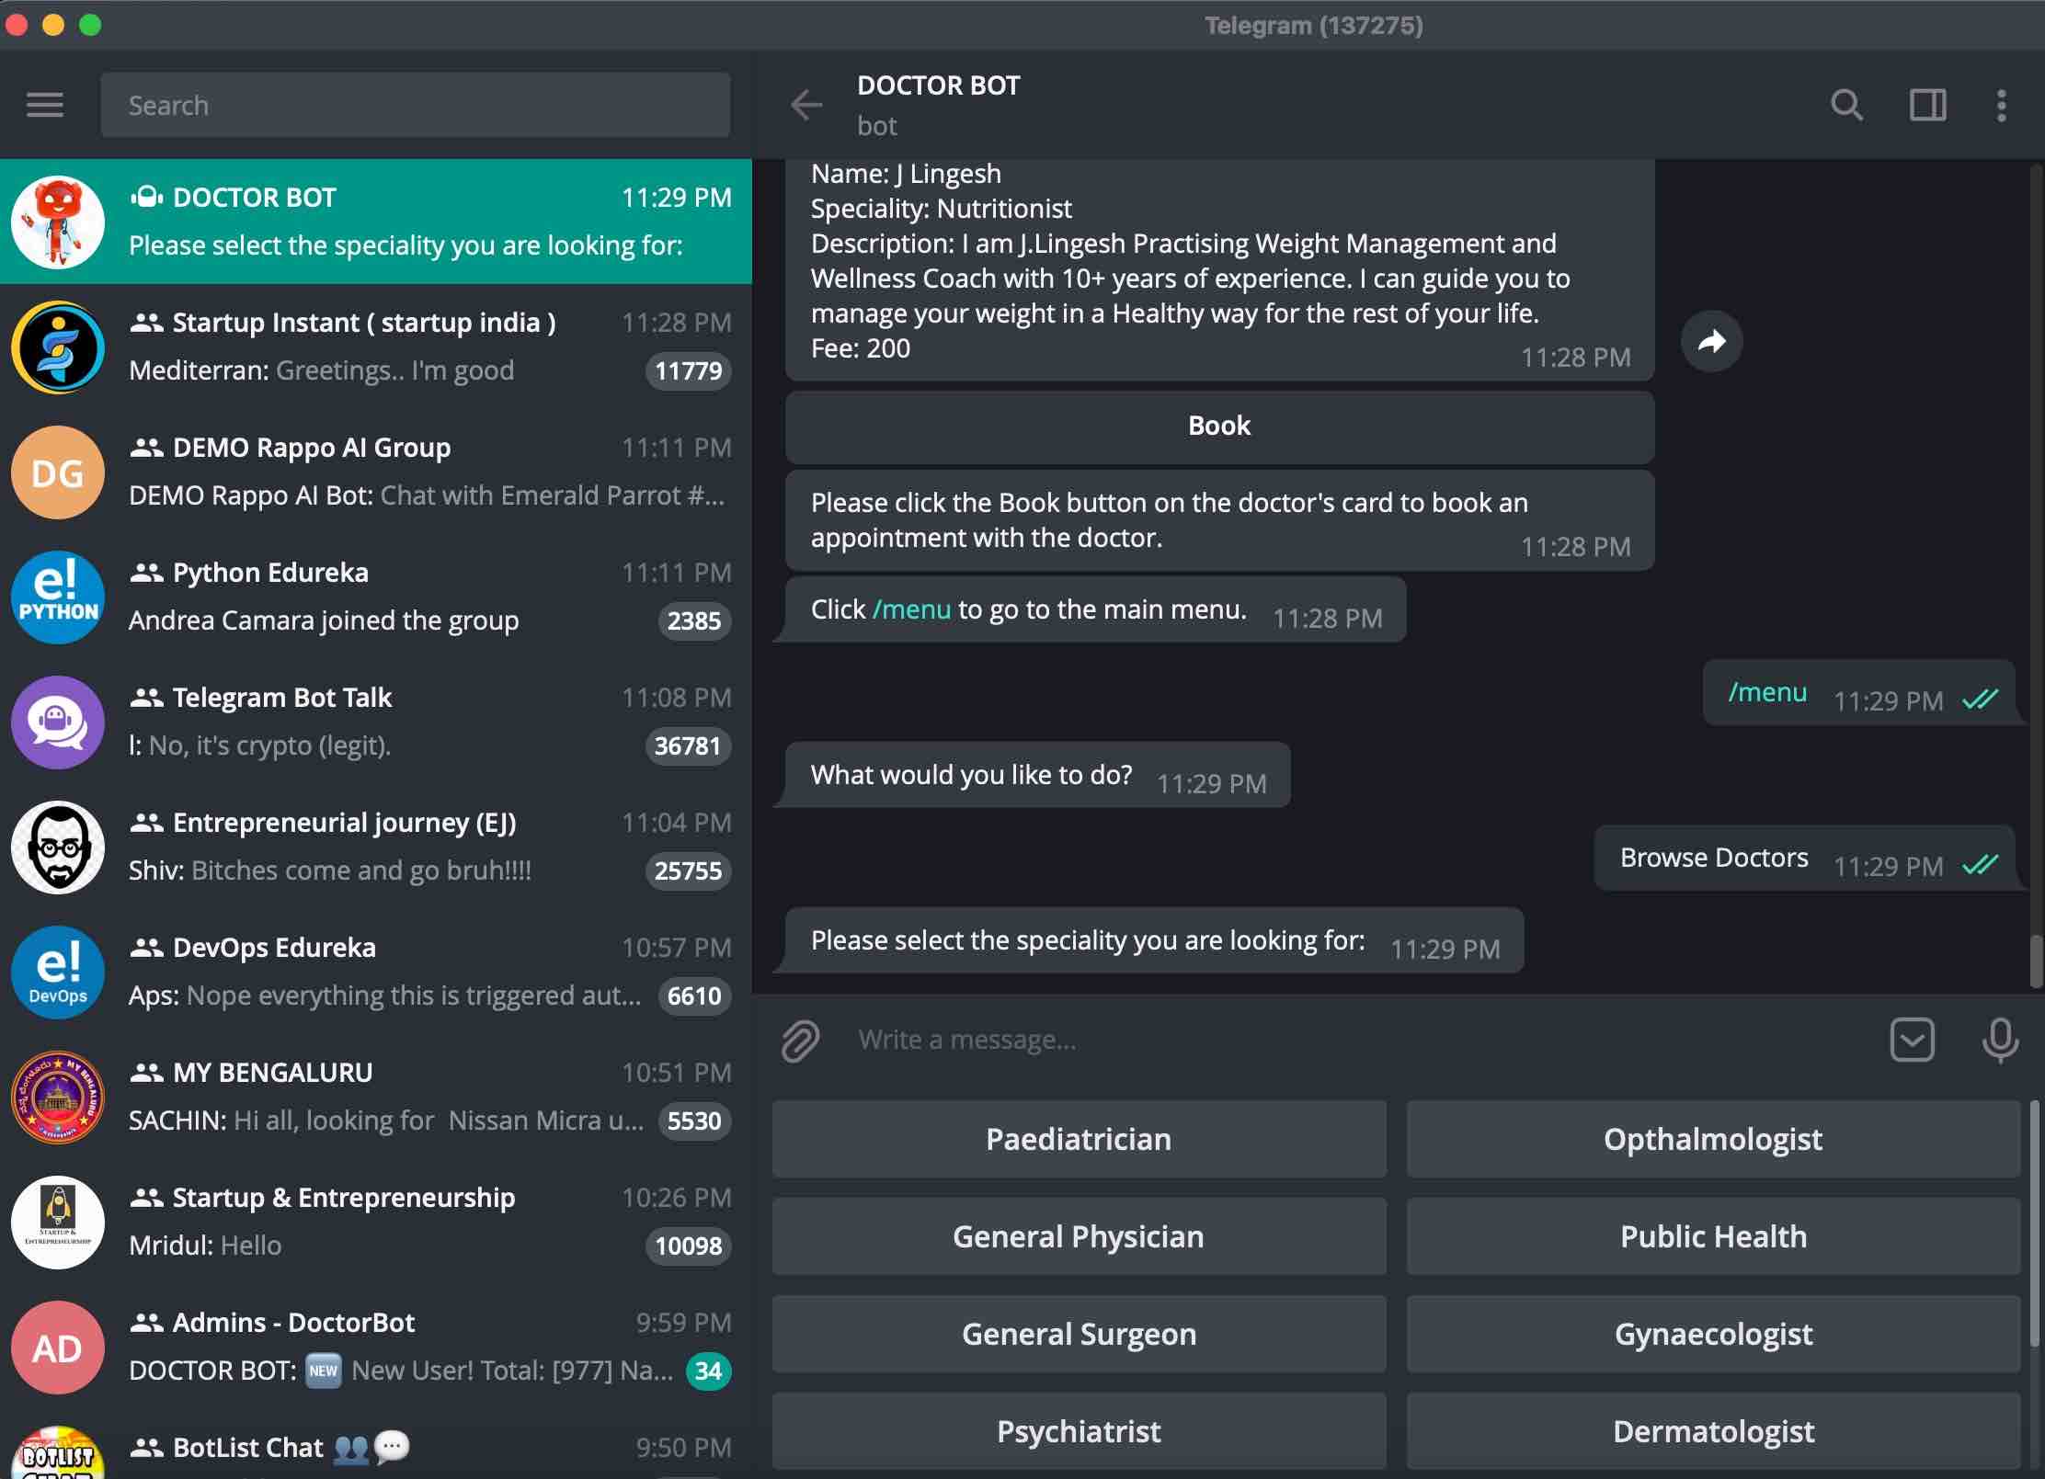Viewport: 2045px width, 1479px height.
Task: Go back using the header arrow
Action: (806, 105)
